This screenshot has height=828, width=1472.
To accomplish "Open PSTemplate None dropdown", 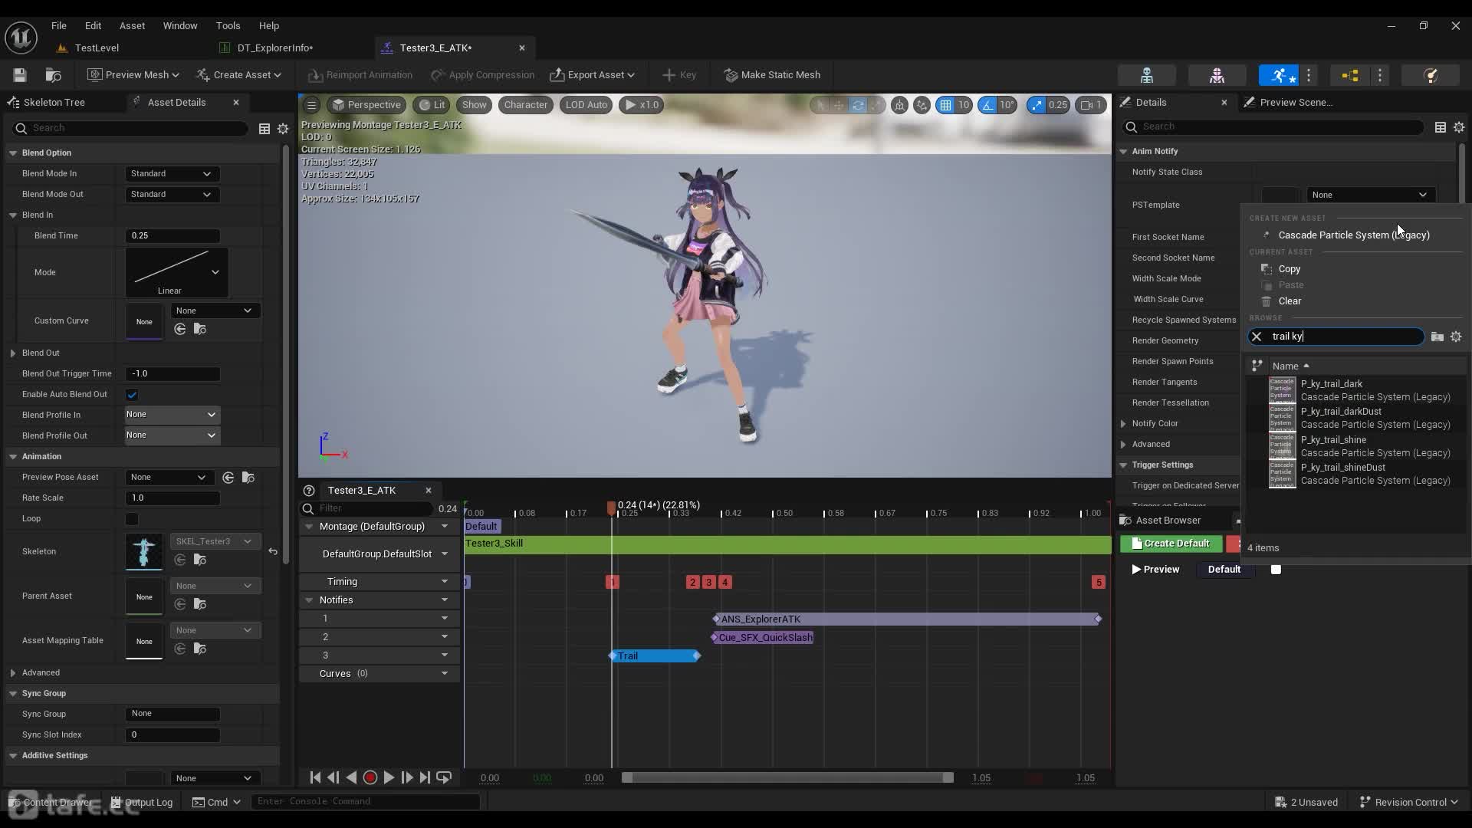I will 1370,195.
